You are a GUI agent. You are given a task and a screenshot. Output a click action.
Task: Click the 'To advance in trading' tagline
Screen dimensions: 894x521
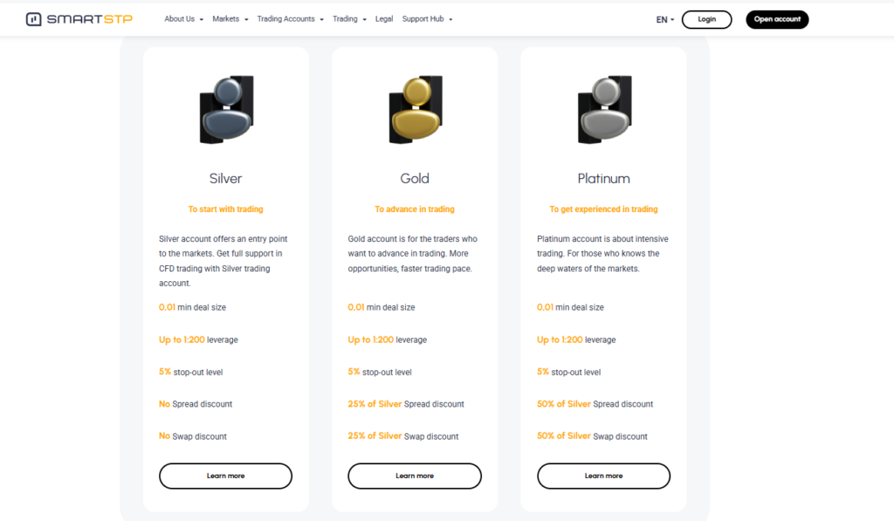[414, 209]
